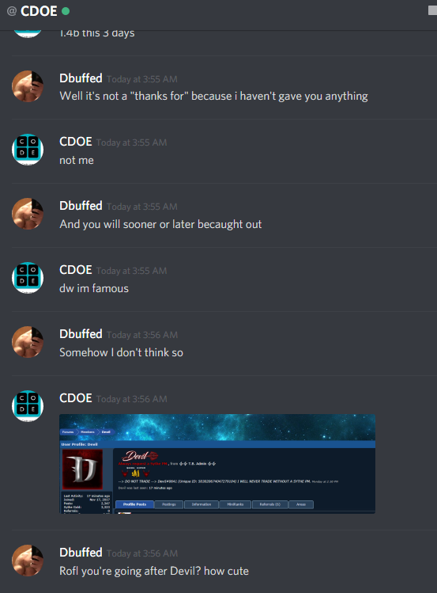Image resolution: width=437 pixels, height=593 pixels.
Task: Click the green online status dot in the header
Action: click(x=66, y=11)
